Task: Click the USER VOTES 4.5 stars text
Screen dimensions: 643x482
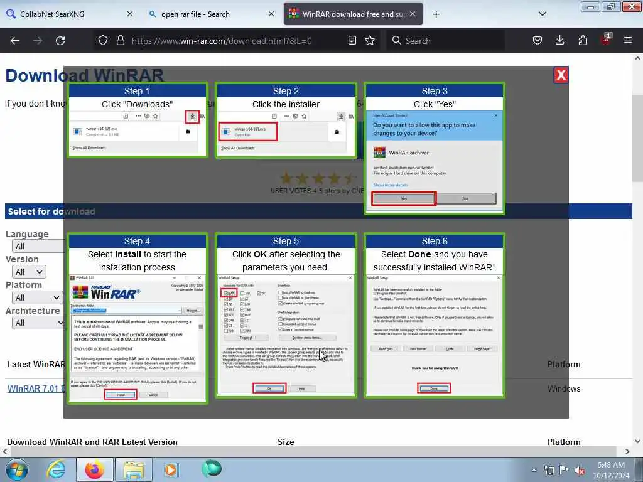Action: tap(317, 191)
